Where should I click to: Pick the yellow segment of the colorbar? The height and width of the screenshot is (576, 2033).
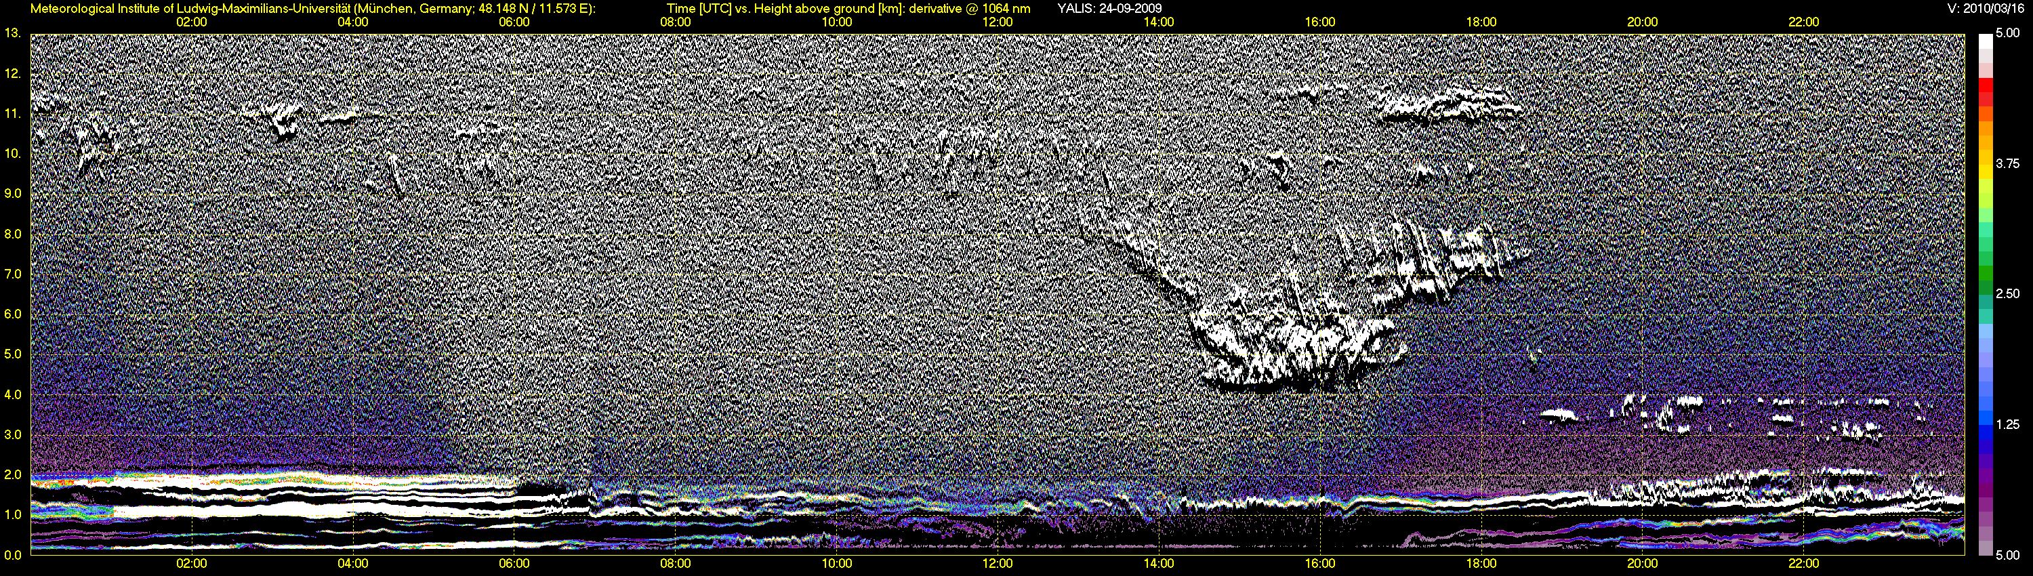click(x=1985, y=173)
